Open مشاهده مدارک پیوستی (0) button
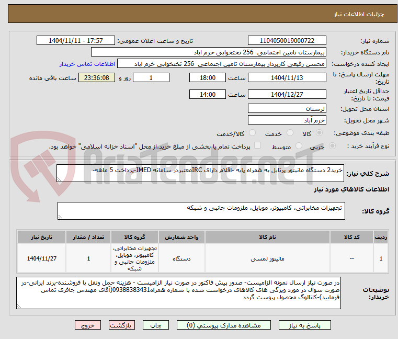398x339 pixels. (x=224, y=325)
